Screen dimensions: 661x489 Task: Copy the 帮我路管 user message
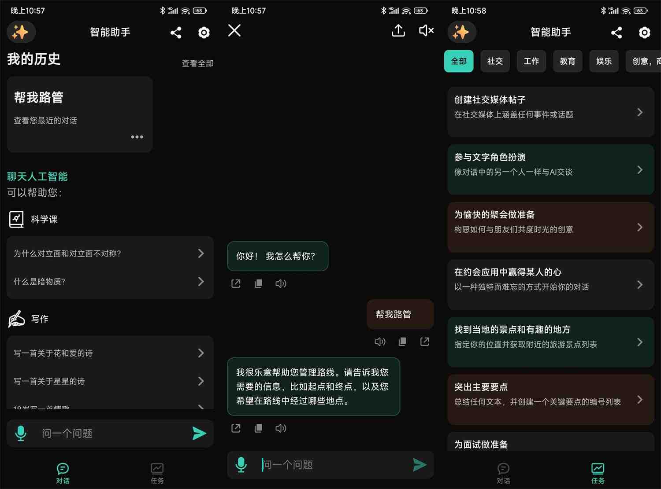click(402, 342)
